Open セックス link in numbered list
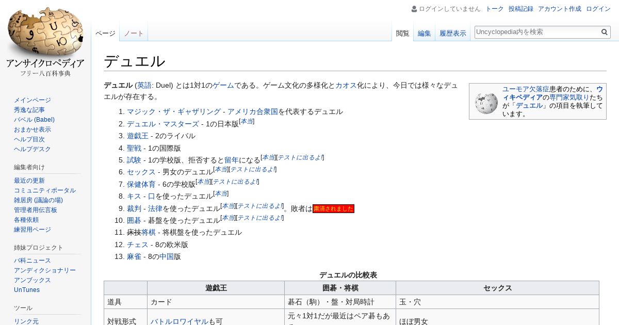 coord(141,172)
